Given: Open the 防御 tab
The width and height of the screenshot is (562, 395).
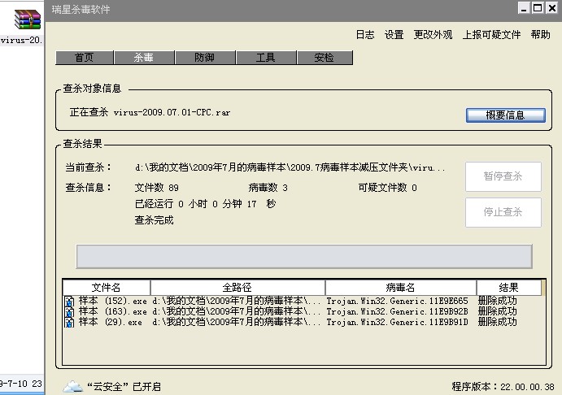Looking at the screenshot, I should [205, 58].
